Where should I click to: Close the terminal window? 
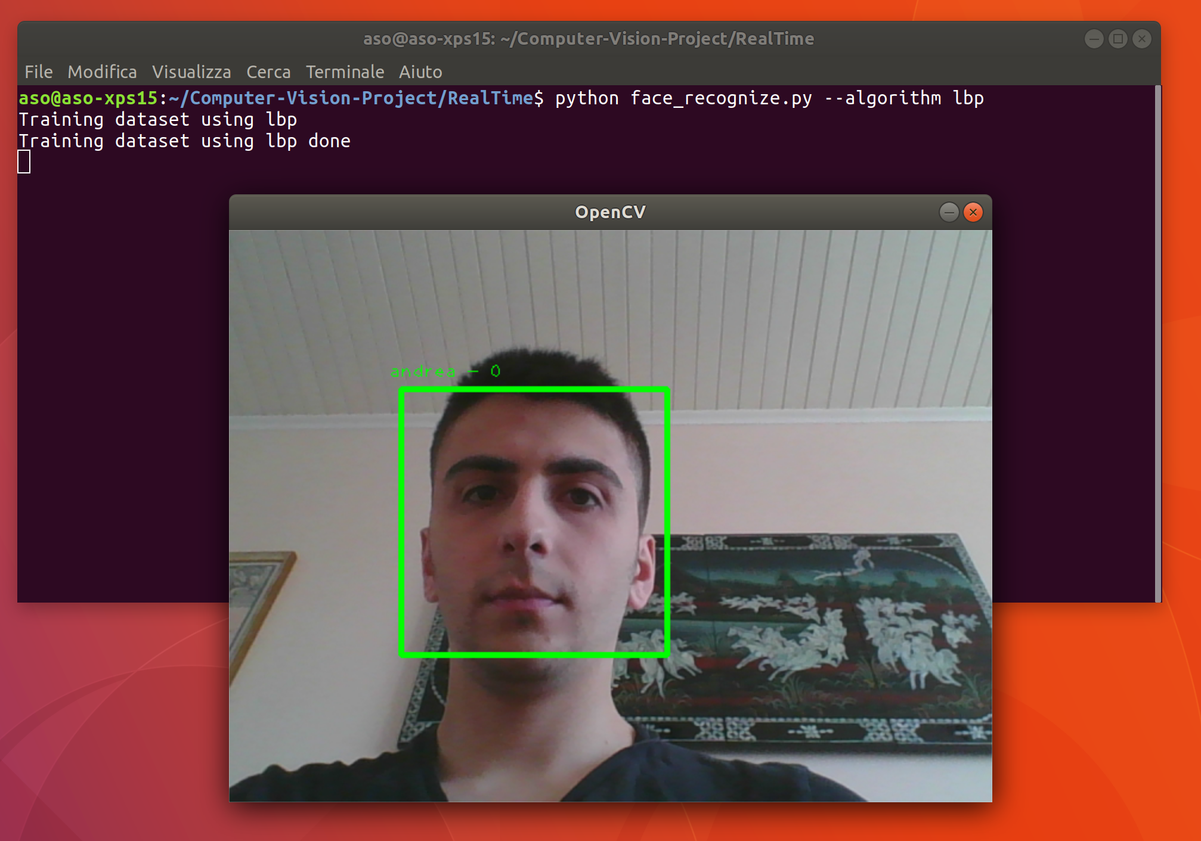pos(1141,39)
